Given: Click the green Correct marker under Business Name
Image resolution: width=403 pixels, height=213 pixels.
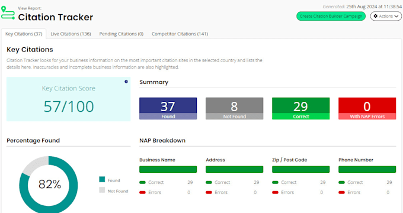Looking at the screenshot, I should 142,182.
